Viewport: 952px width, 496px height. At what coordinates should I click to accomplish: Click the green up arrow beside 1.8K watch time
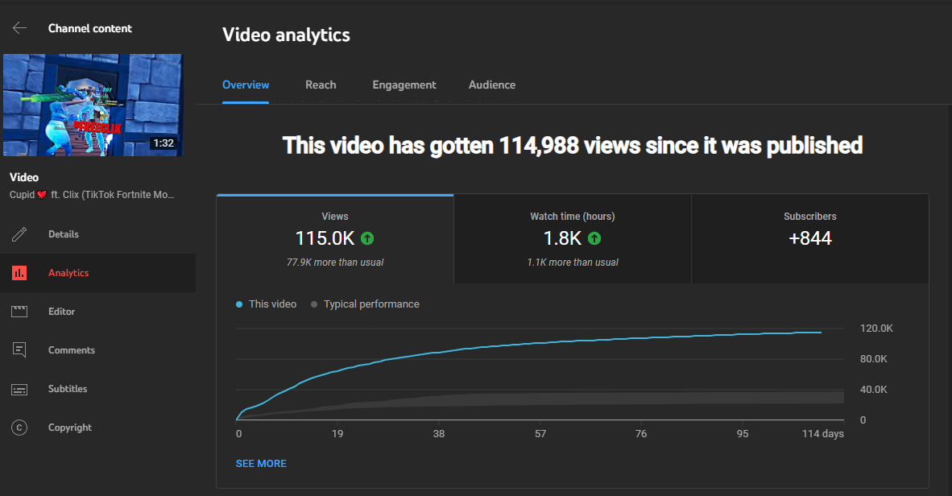[594, 238]
